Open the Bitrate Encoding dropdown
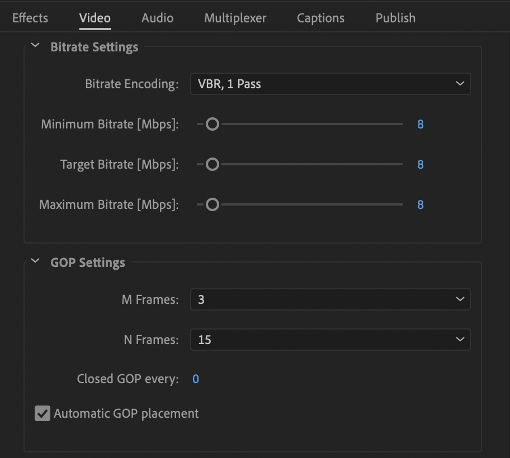Screen dimensions: 510x458 click(329, 84)
